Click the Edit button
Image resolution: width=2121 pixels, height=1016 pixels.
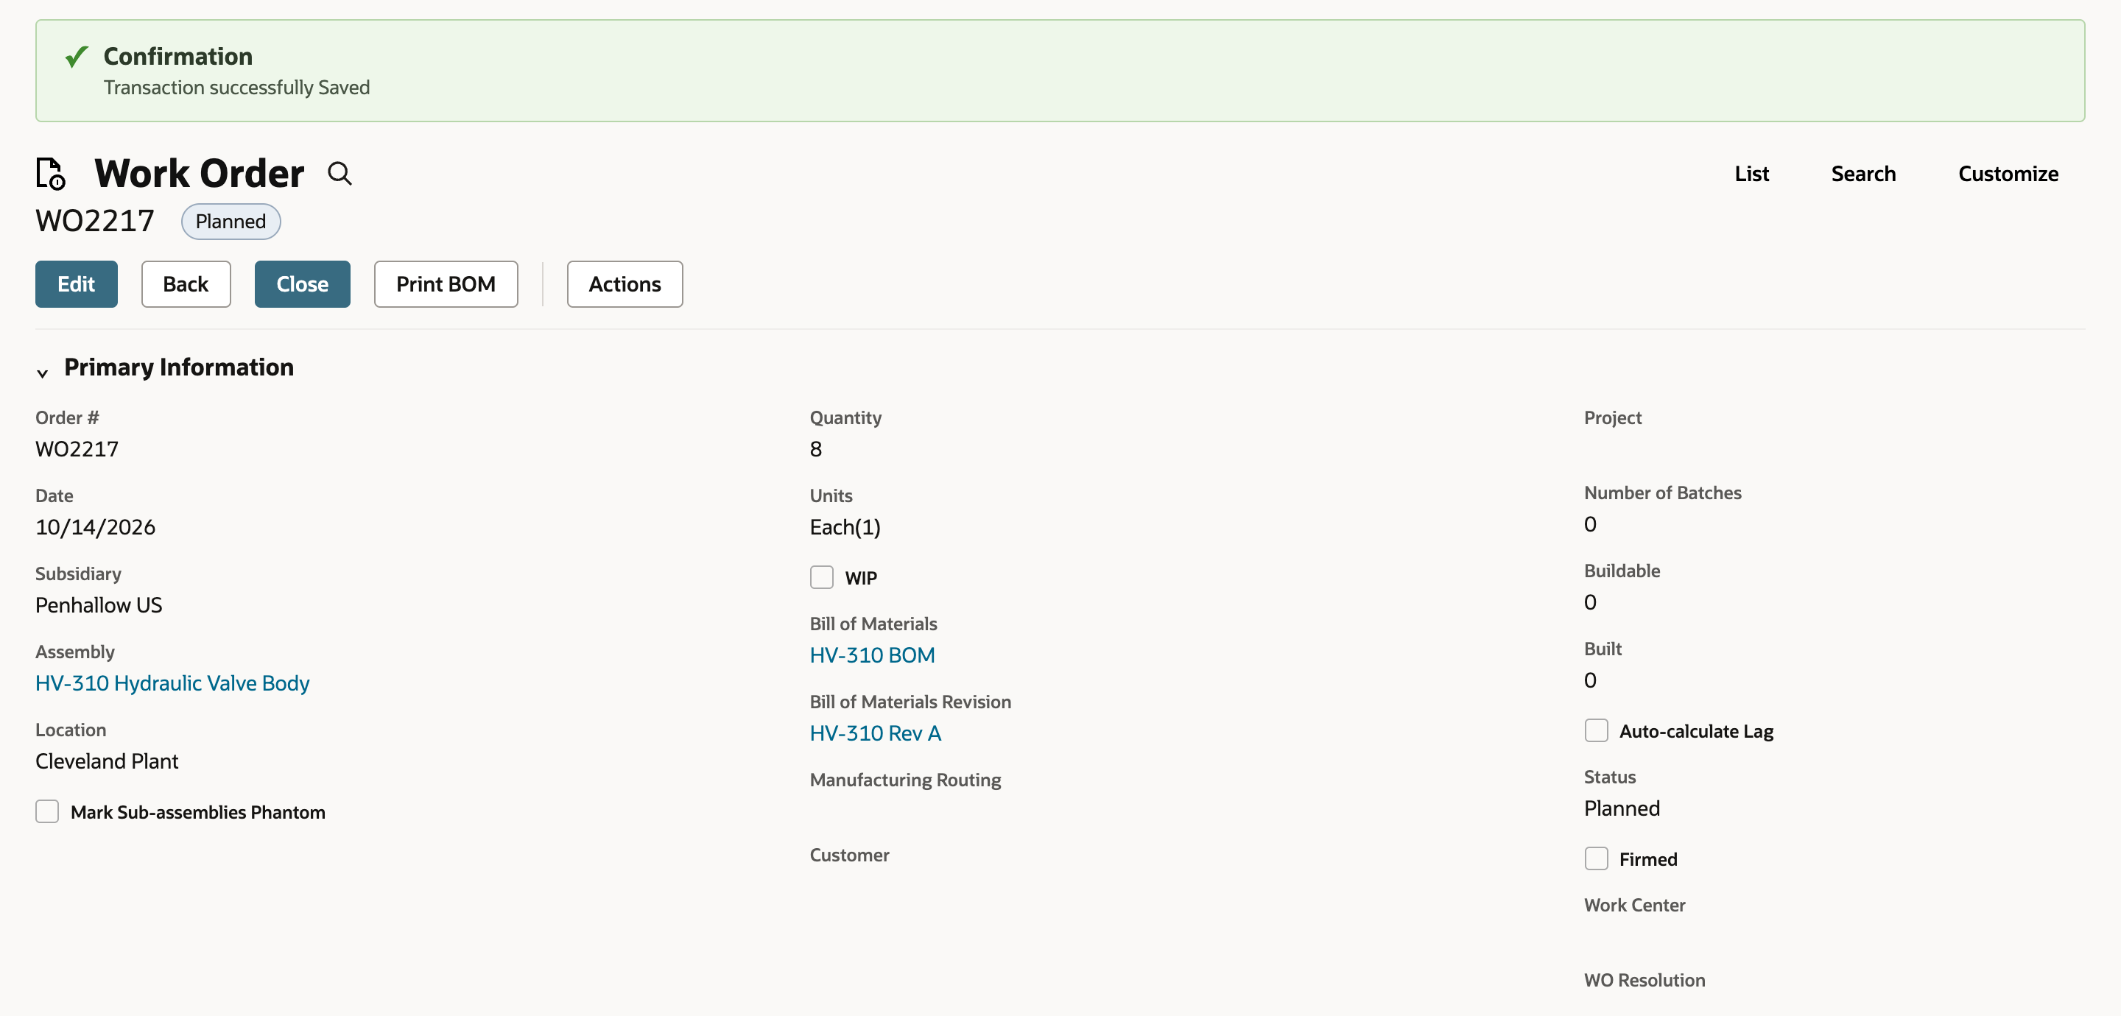click(x=76, y=284)
